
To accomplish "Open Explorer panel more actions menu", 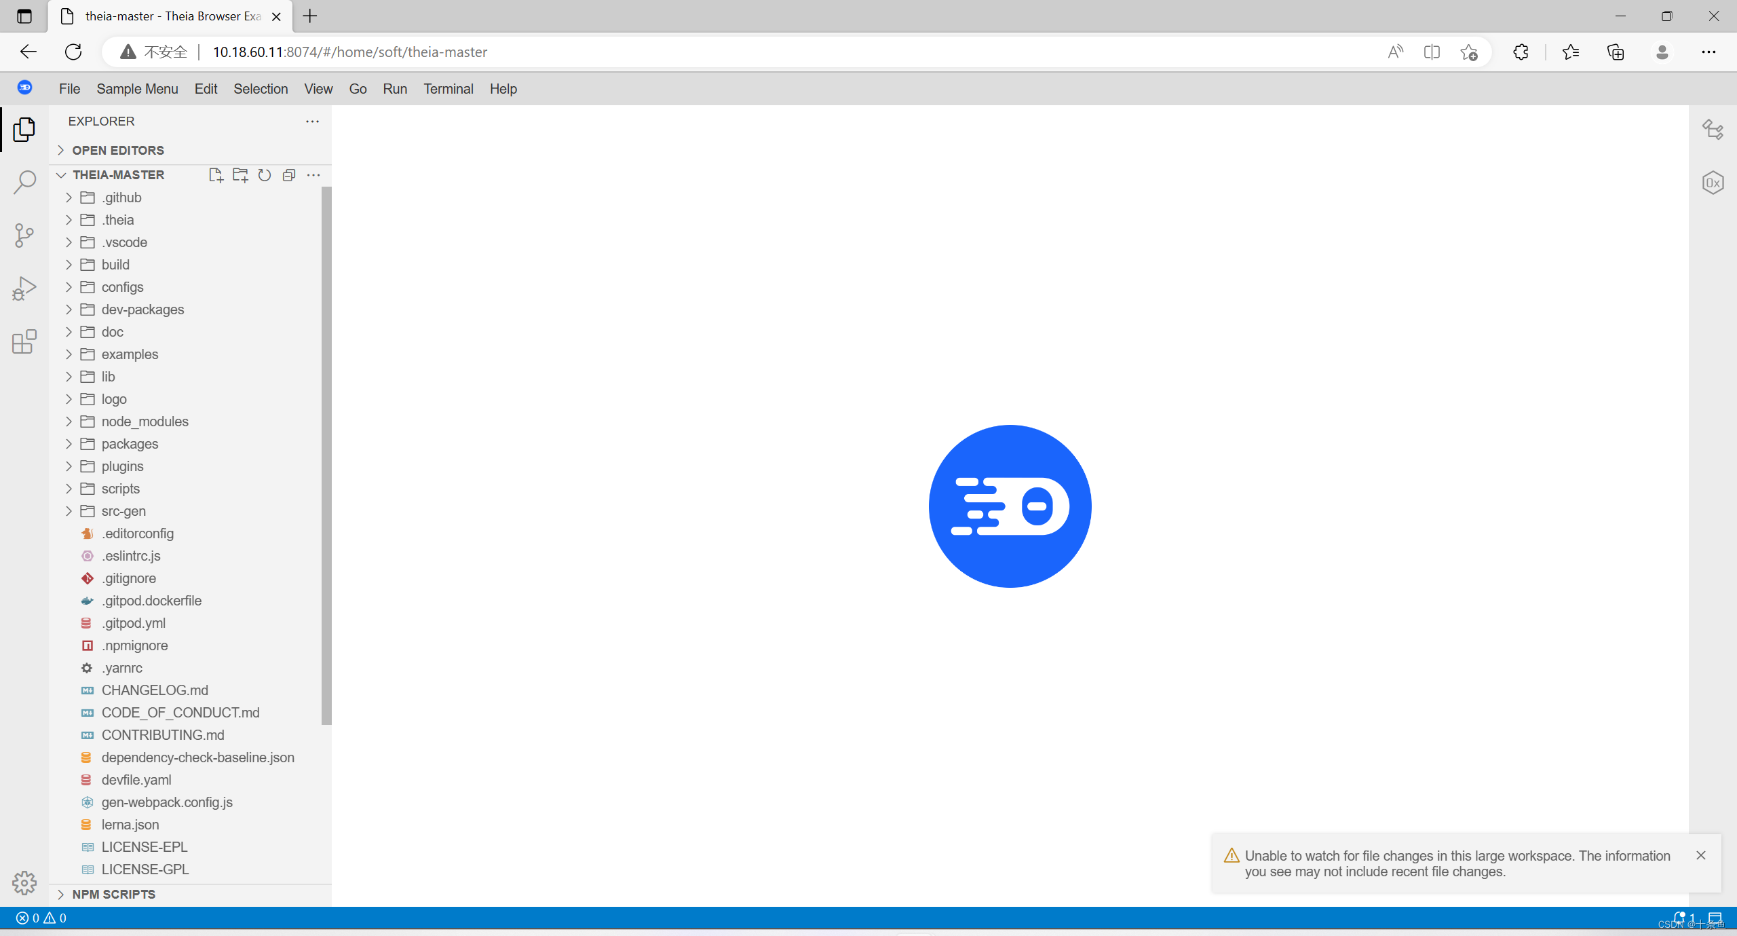I will (312, 121).
